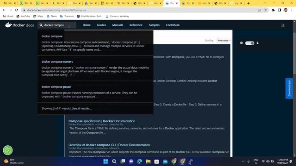Click the moon dark-mode icon
This screenshot has width=296, height=166.
tap(258, 43)
